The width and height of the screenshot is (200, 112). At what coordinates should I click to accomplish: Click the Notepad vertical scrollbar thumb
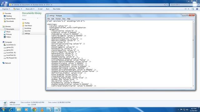click(193, 40)
